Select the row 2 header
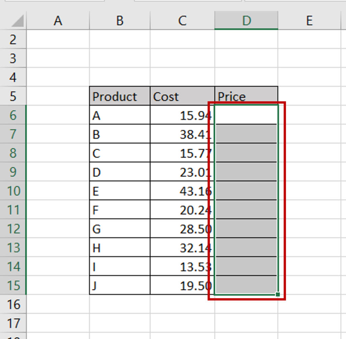 (13, 39)
